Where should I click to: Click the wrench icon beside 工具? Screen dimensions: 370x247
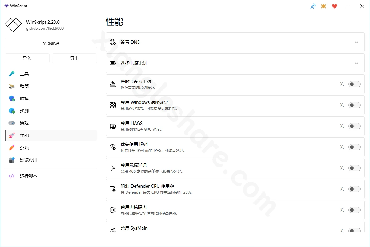[12, 74]
